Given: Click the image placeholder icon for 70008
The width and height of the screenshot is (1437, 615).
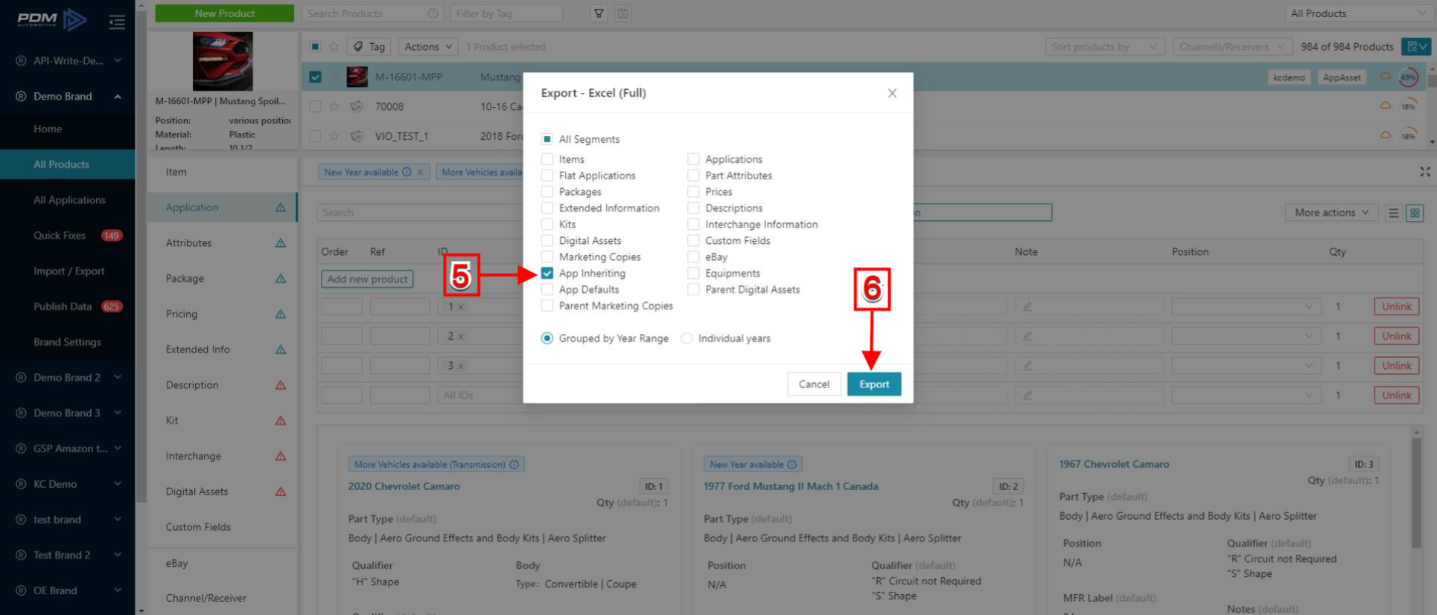Looking at the screenshot, I should click(x=357, y=106).
